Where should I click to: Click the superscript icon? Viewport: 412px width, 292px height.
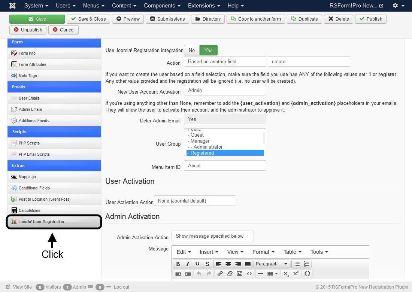click(296, 274)
